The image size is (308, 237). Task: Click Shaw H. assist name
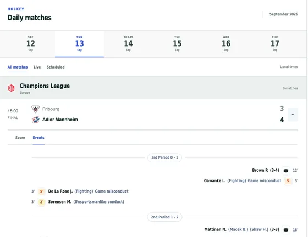(259, 229)
